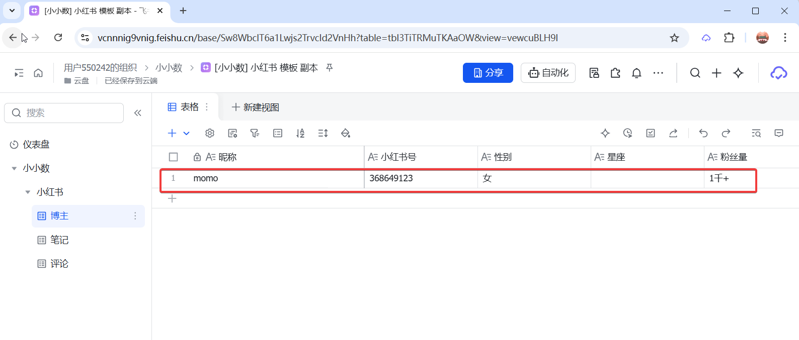
Task: Open the browser extensions puzzle icon
Action: point(729,38)
